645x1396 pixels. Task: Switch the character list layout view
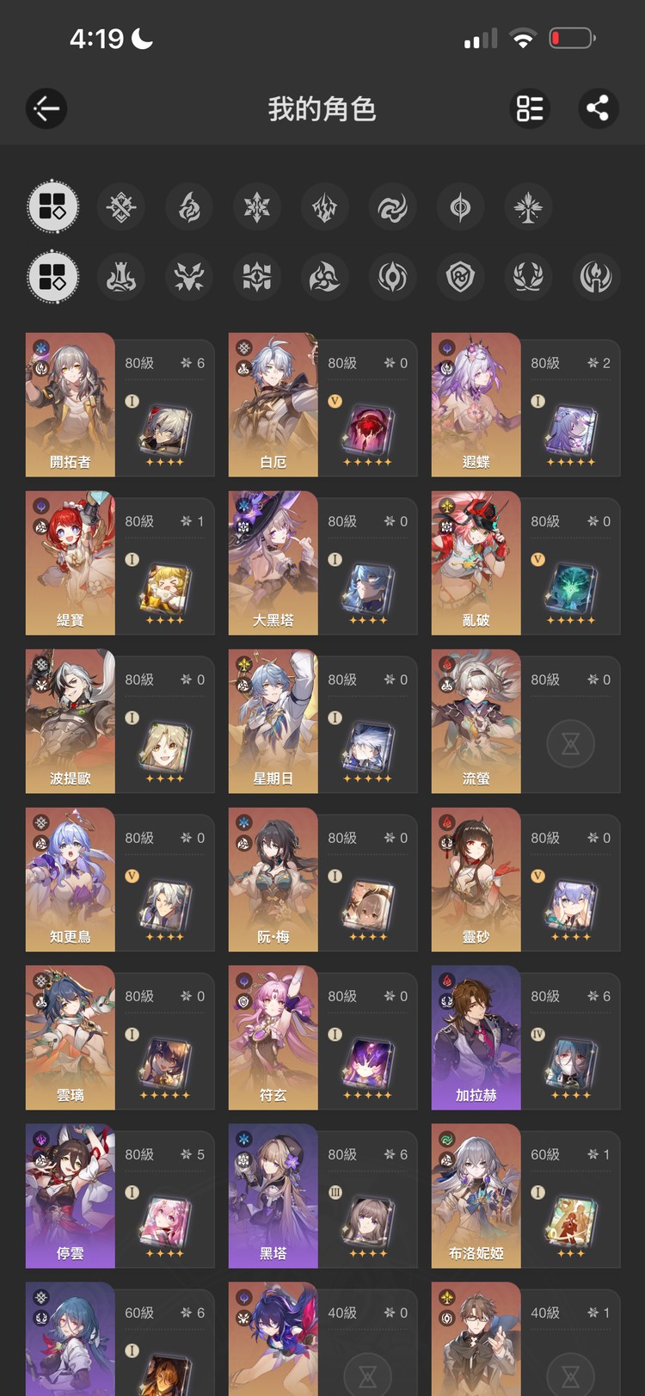(530, 108)
